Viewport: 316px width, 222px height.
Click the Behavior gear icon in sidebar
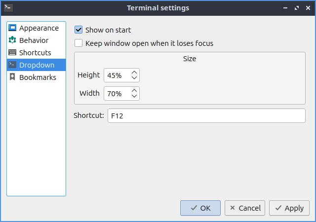click(13, 40)
